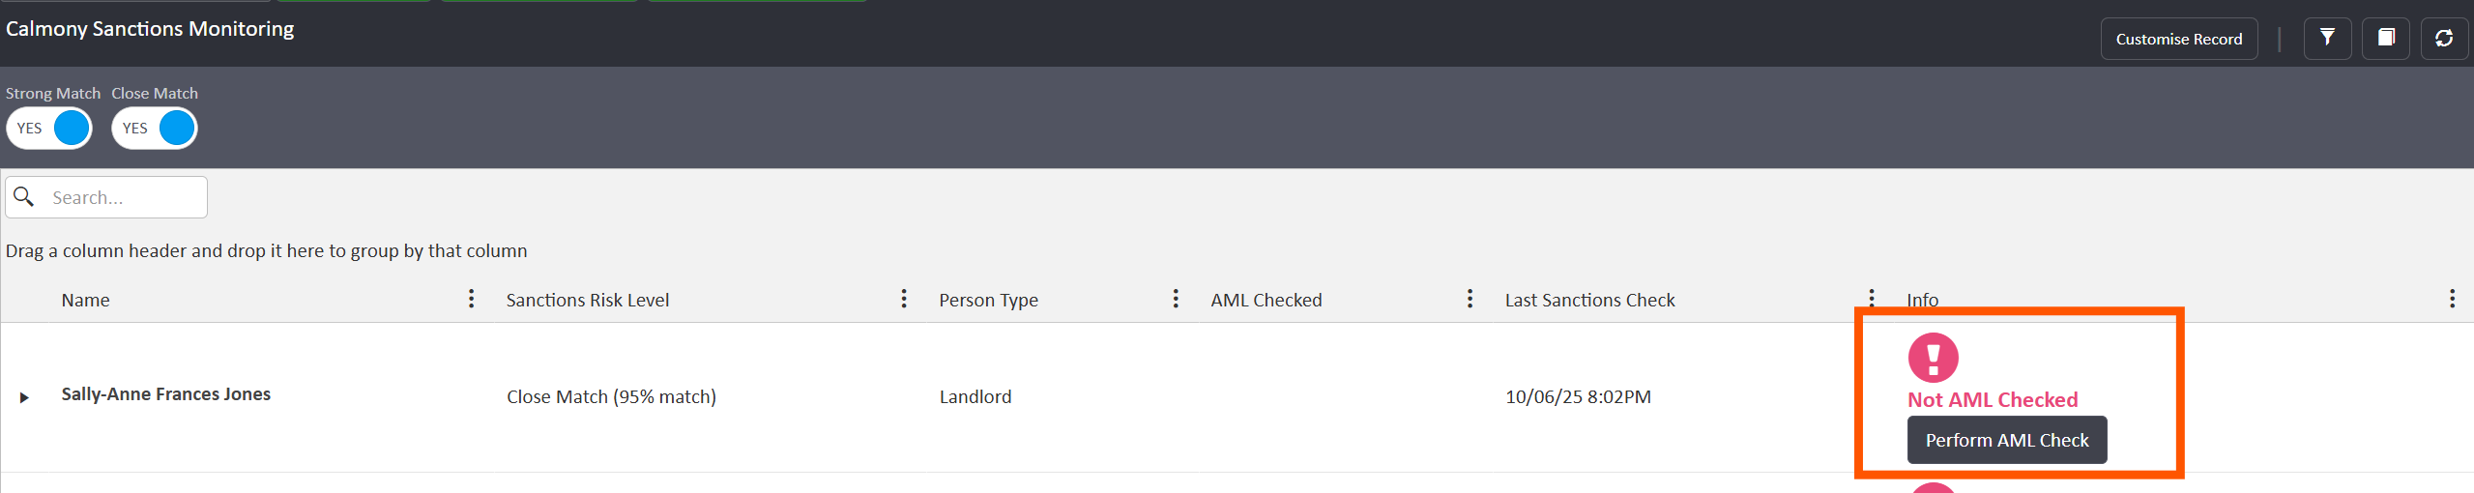Click the Close Match (95% match) cell
The height and width of the screenshot is (493, 2474).
coord(611,397)
